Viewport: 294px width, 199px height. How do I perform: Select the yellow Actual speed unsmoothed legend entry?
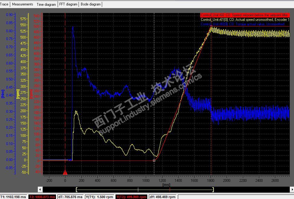point(245,20)
